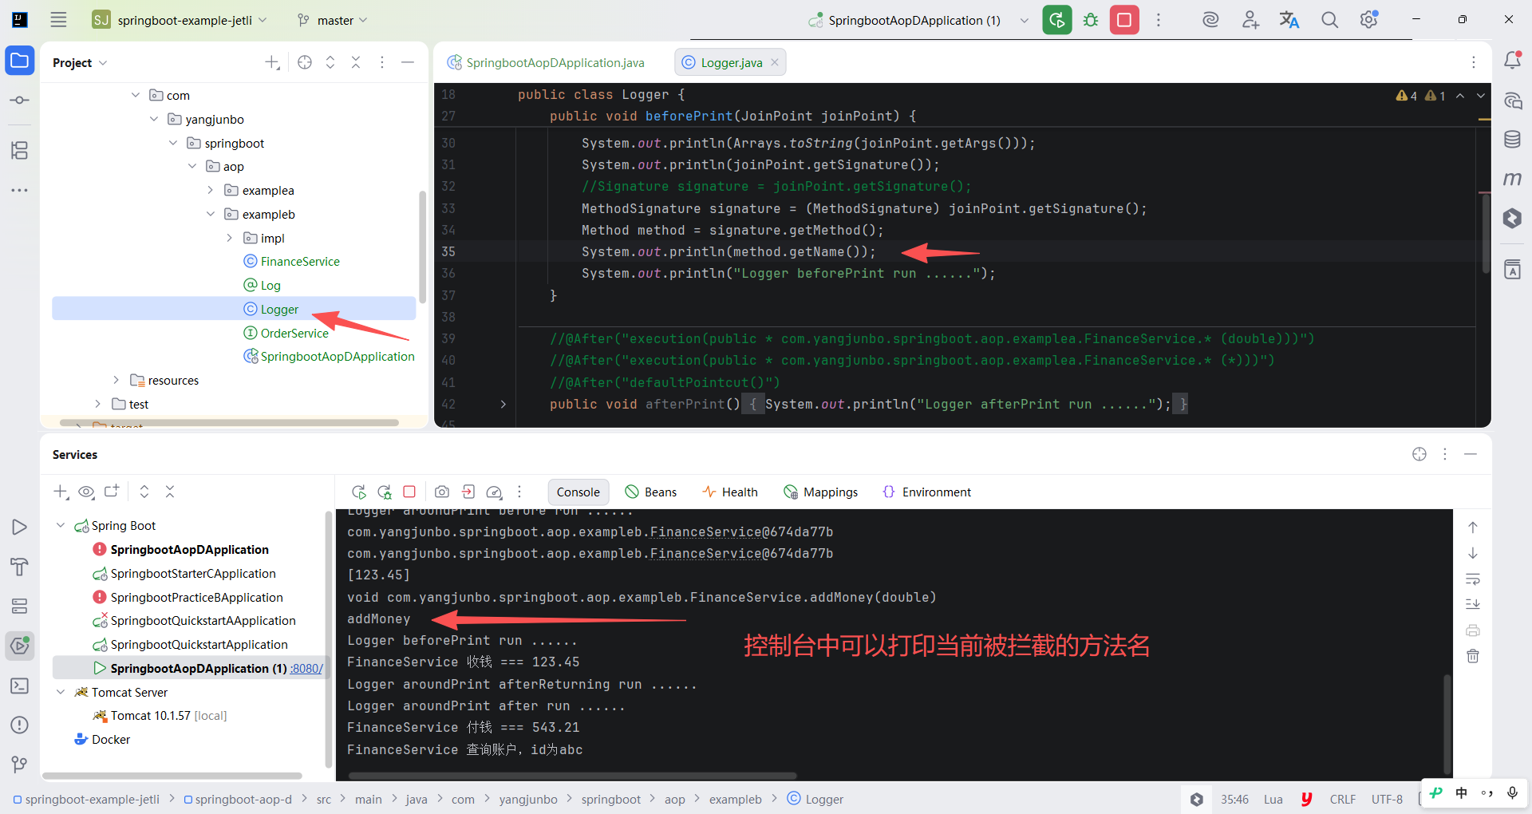The image size is (1532, 814).
Task: Close the Logger.java tab
Action: point(774,62)
